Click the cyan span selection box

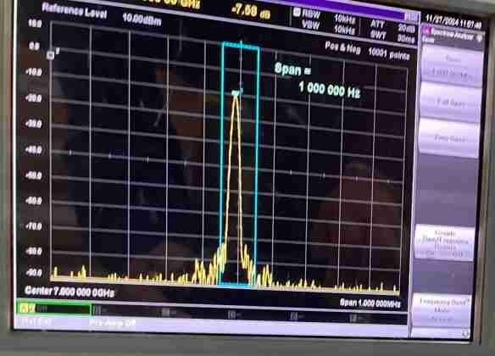(x=239, y=164)
